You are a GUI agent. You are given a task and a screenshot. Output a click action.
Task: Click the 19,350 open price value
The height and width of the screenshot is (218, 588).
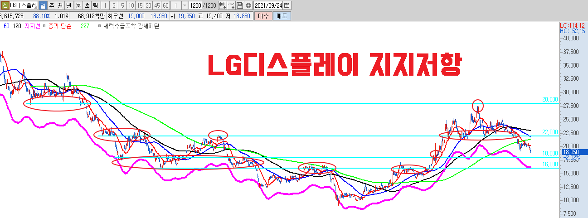pos(186,16)
